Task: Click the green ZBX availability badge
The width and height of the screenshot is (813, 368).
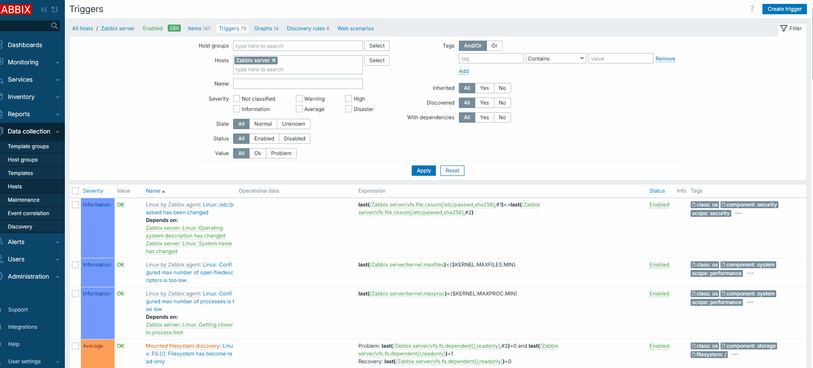Action: (x=174, y=29)
